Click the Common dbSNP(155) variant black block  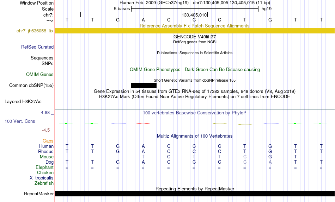[144, 85]
